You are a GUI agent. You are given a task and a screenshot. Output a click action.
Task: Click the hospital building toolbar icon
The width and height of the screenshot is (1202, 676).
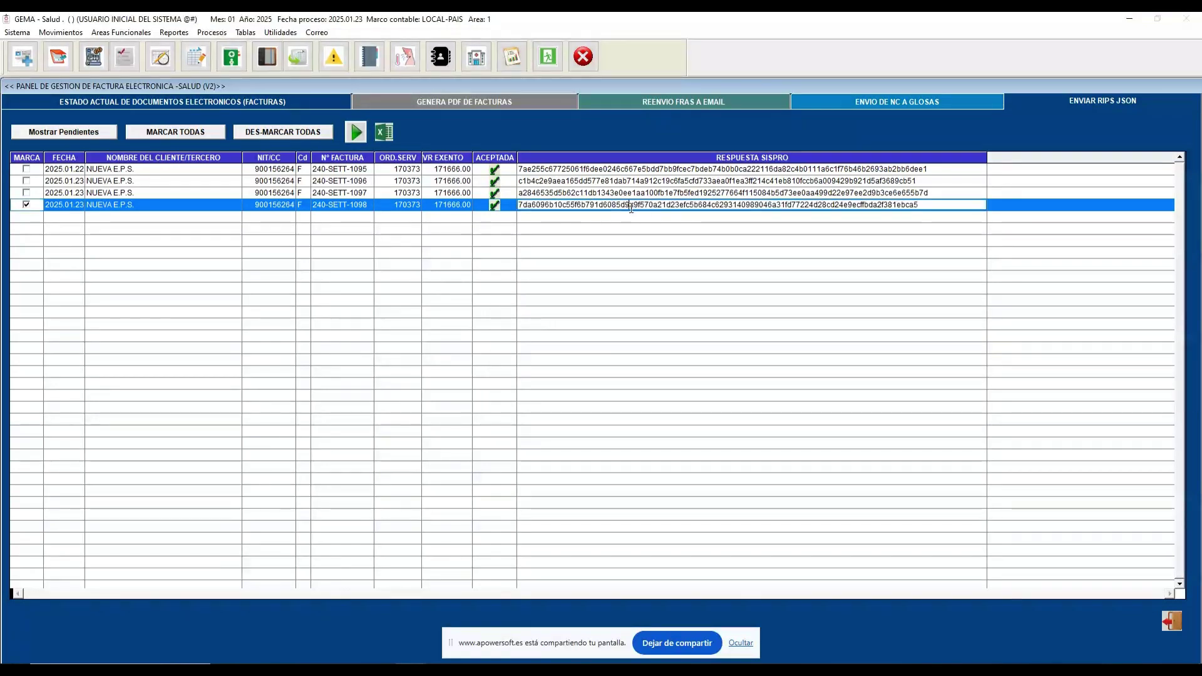tap(476, 57)
